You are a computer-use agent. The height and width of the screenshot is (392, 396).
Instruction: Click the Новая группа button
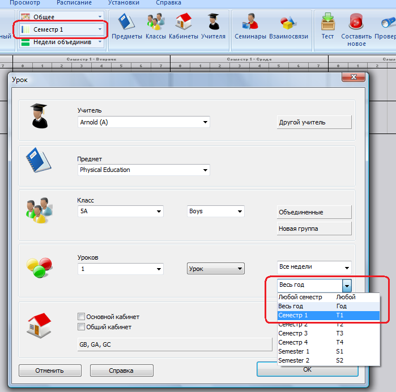[x=314, y=229]
